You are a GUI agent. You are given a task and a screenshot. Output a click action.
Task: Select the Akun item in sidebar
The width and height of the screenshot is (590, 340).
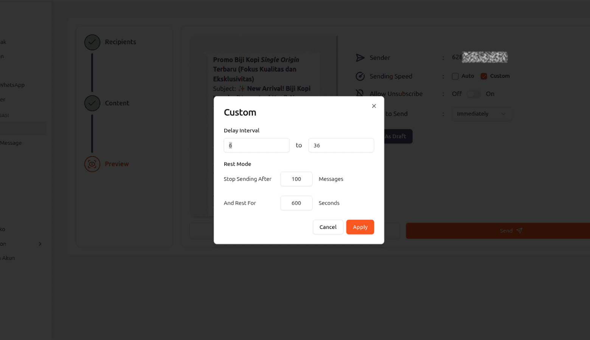pos(8,258)
